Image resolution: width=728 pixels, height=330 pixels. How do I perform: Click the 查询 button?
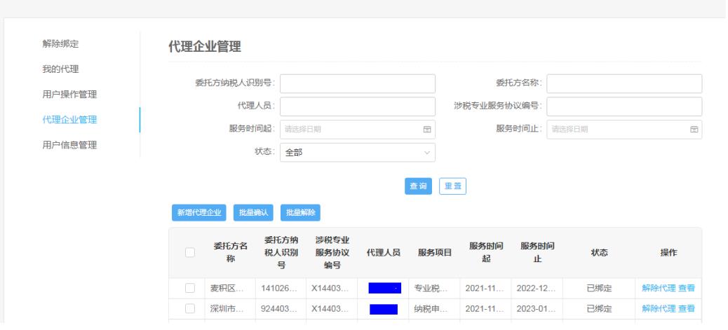[x=419, y=186]
